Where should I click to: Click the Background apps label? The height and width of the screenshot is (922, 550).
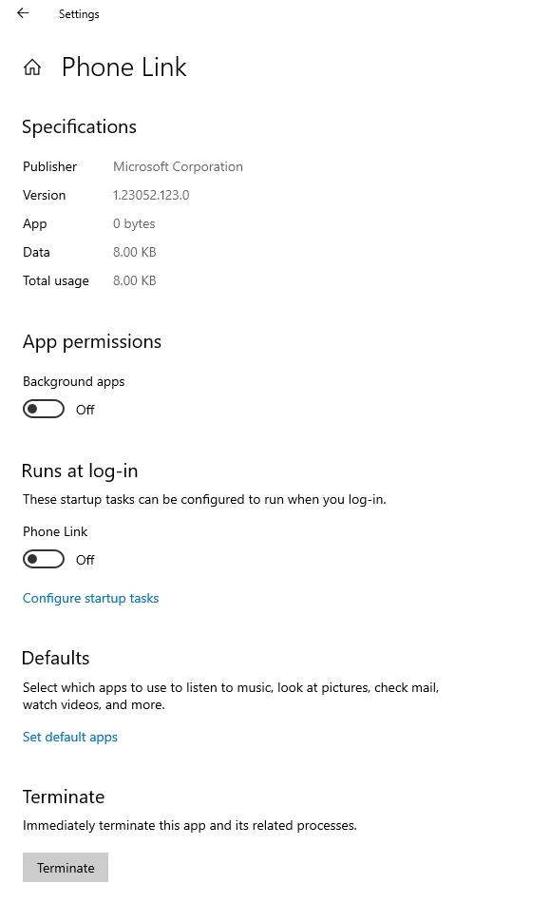point(73,381)
